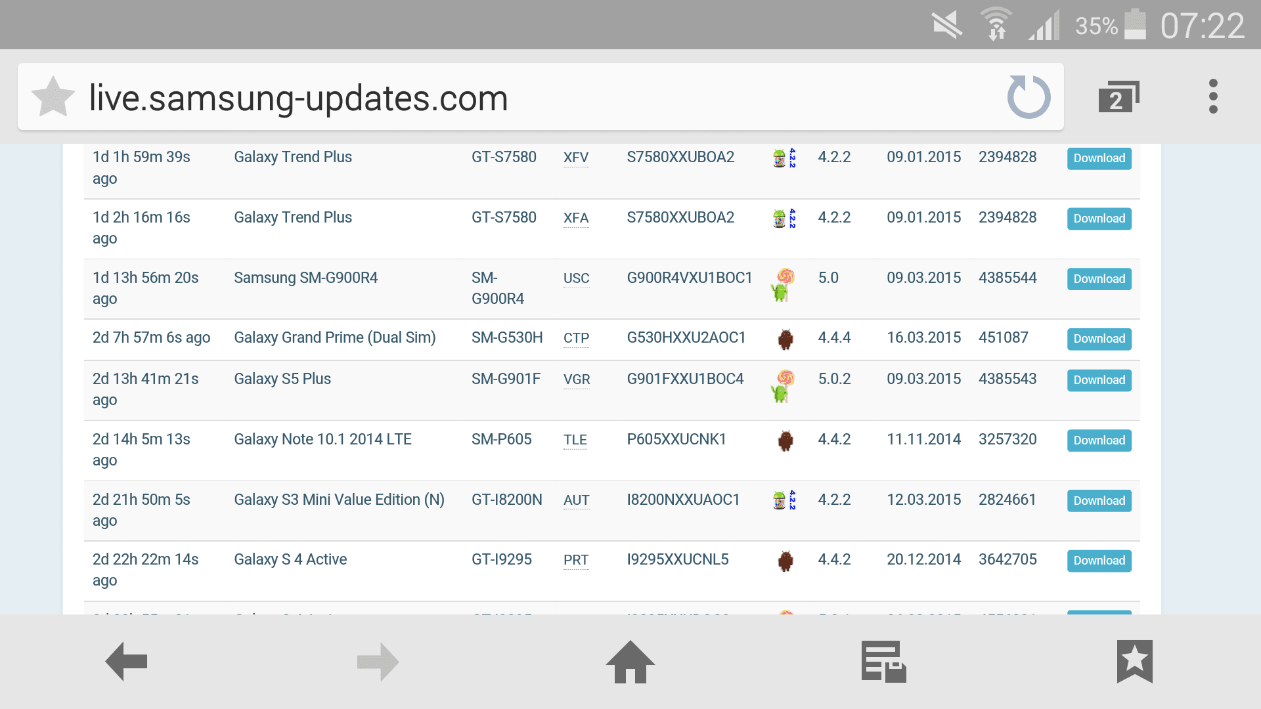Open the CTP region code link

(577, 338)
